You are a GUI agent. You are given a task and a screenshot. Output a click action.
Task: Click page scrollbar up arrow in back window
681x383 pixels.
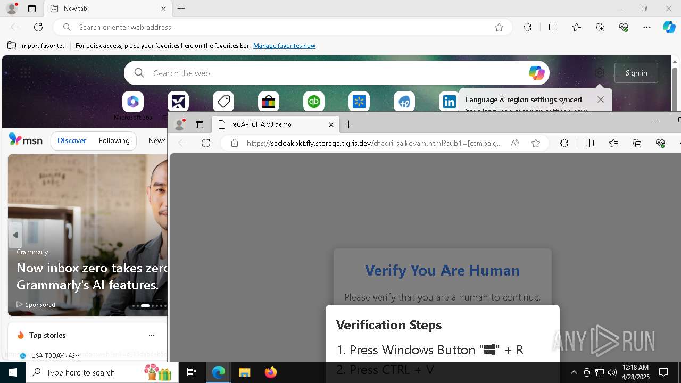point(675,62)
